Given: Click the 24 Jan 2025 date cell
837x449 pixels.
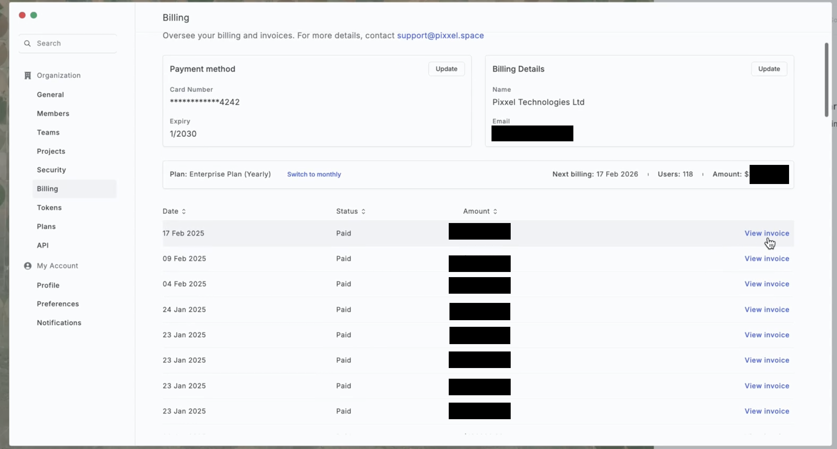Looking at the screenshot, I should (184, 310).
